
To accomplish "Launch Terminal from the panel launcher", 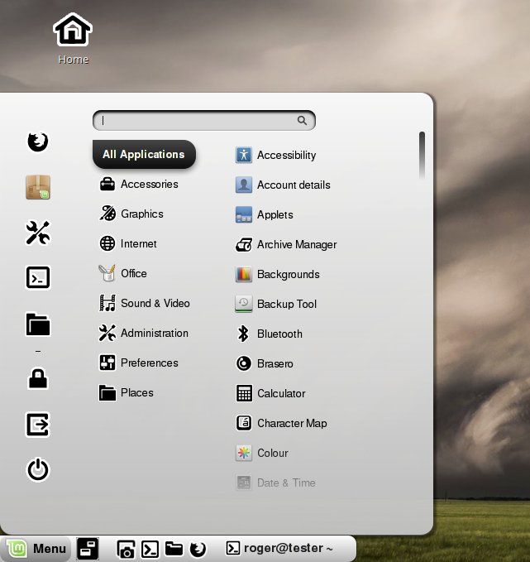I will click(x=150, y=549).
